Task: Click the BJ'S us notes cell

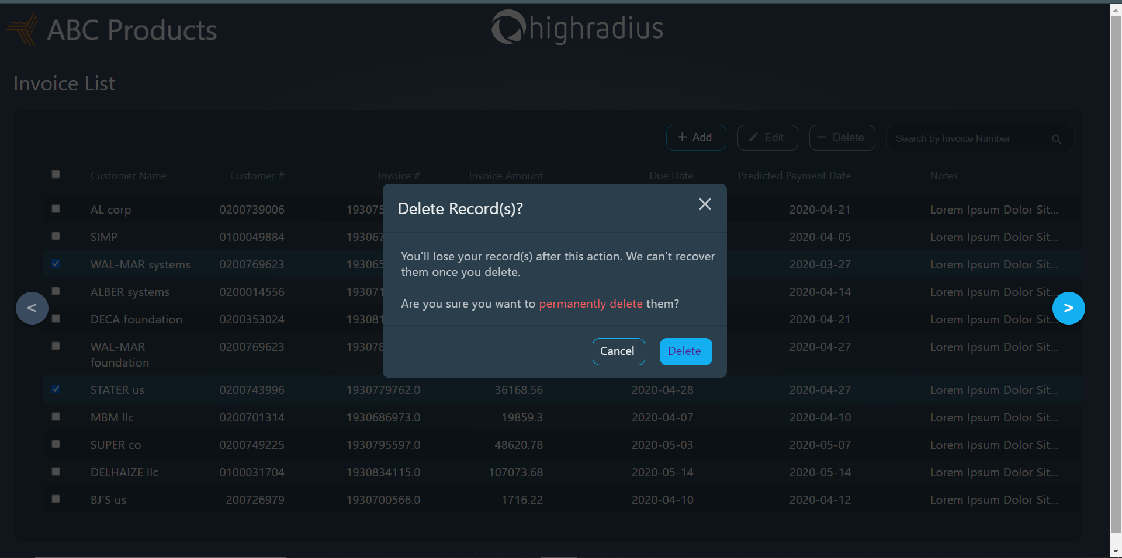Action: coord(994,500)
